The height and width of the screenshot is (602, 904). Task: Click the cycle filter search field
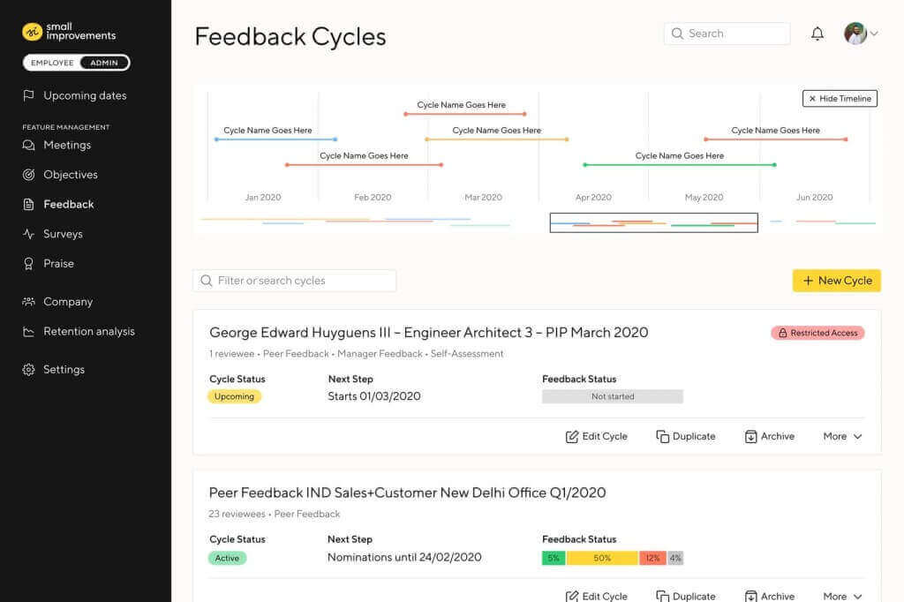point(294,280)
